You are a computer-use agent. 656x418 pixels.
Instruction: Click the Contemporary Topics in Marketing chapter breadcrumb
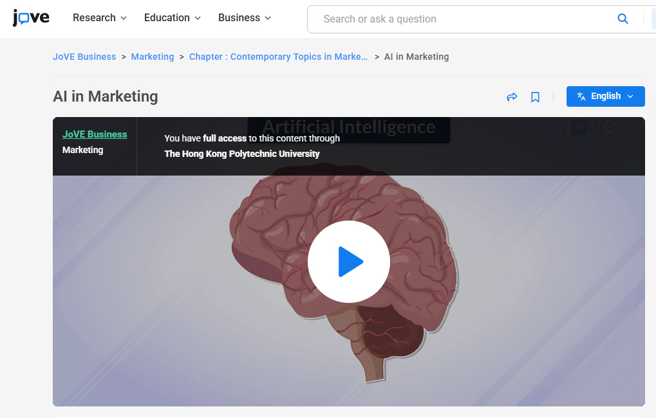point(278,57)
